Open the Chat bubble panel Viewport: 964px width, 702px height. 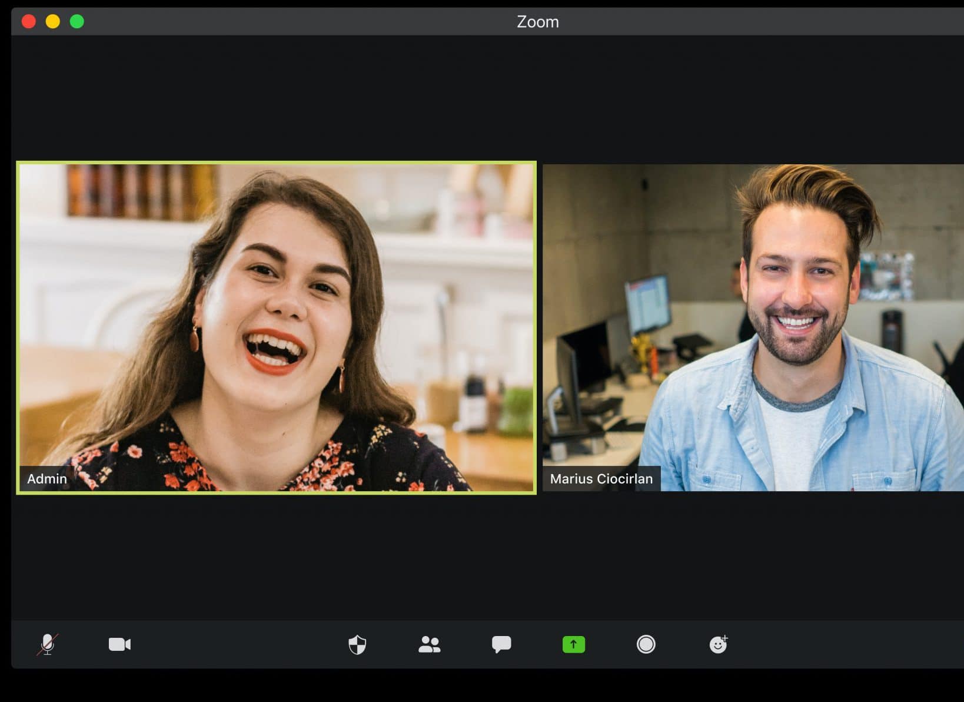point(501,644)
